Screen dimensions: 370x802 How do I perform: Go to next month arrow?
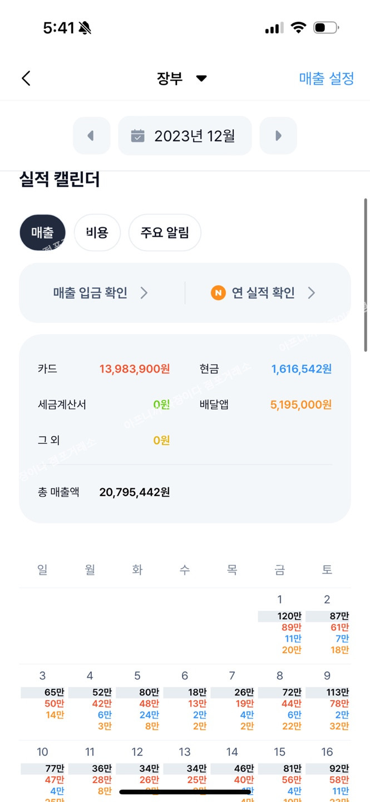click(278, 136)
